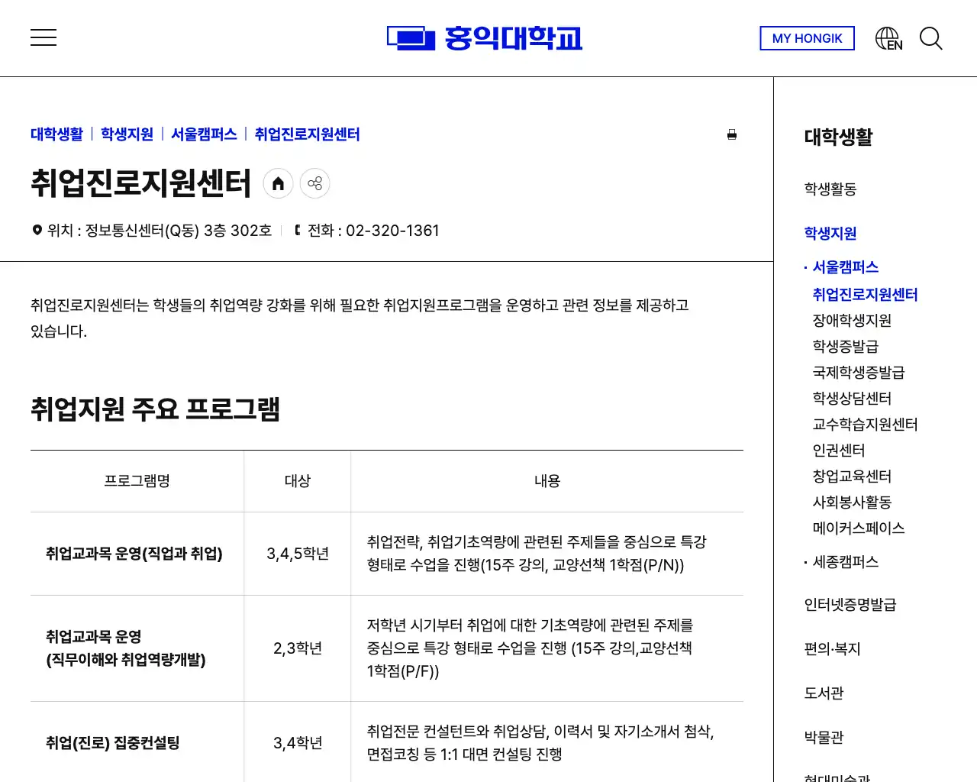Follow the 학생지원 breadcrumb link
The width and height of the screenshot is (977, 782).
coord(127,134)
